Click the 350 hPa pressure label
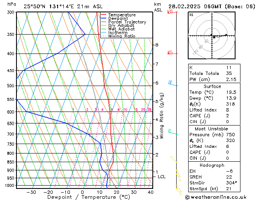259x200 pixels. [12, 34]
